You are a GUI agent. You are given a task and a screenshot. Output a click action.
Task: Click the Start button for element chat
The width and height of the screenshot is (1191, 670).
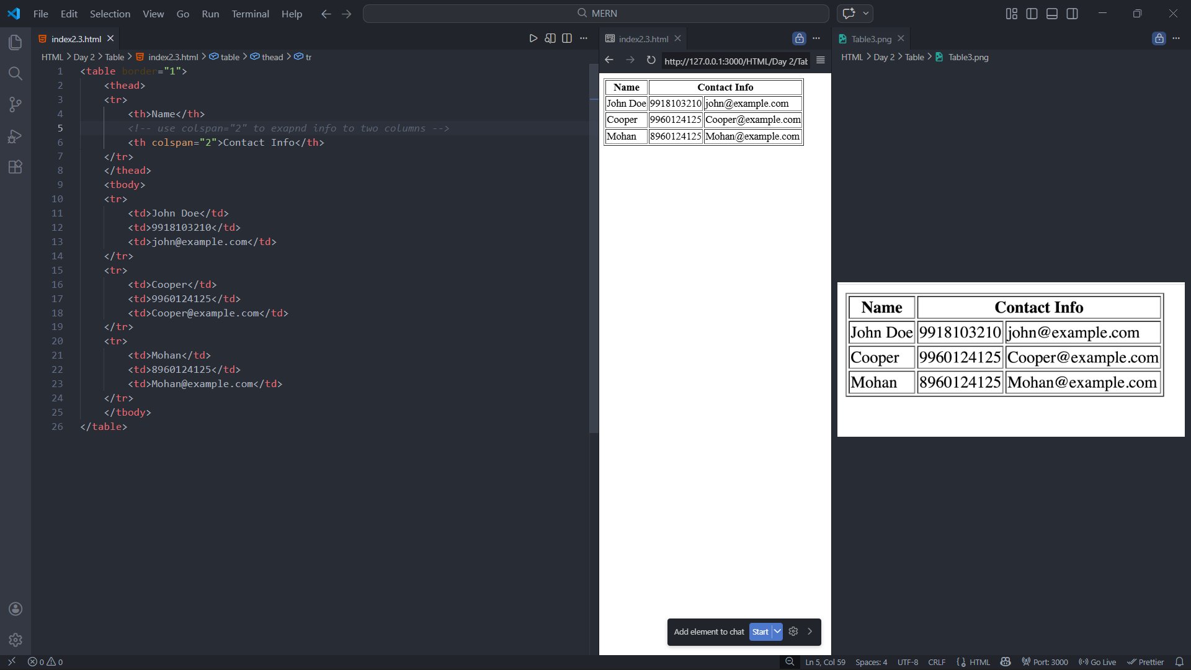pos(760,632)
